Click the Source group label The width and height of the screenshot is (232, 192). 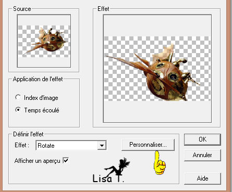pyautogui.click(x=22, y=9)
